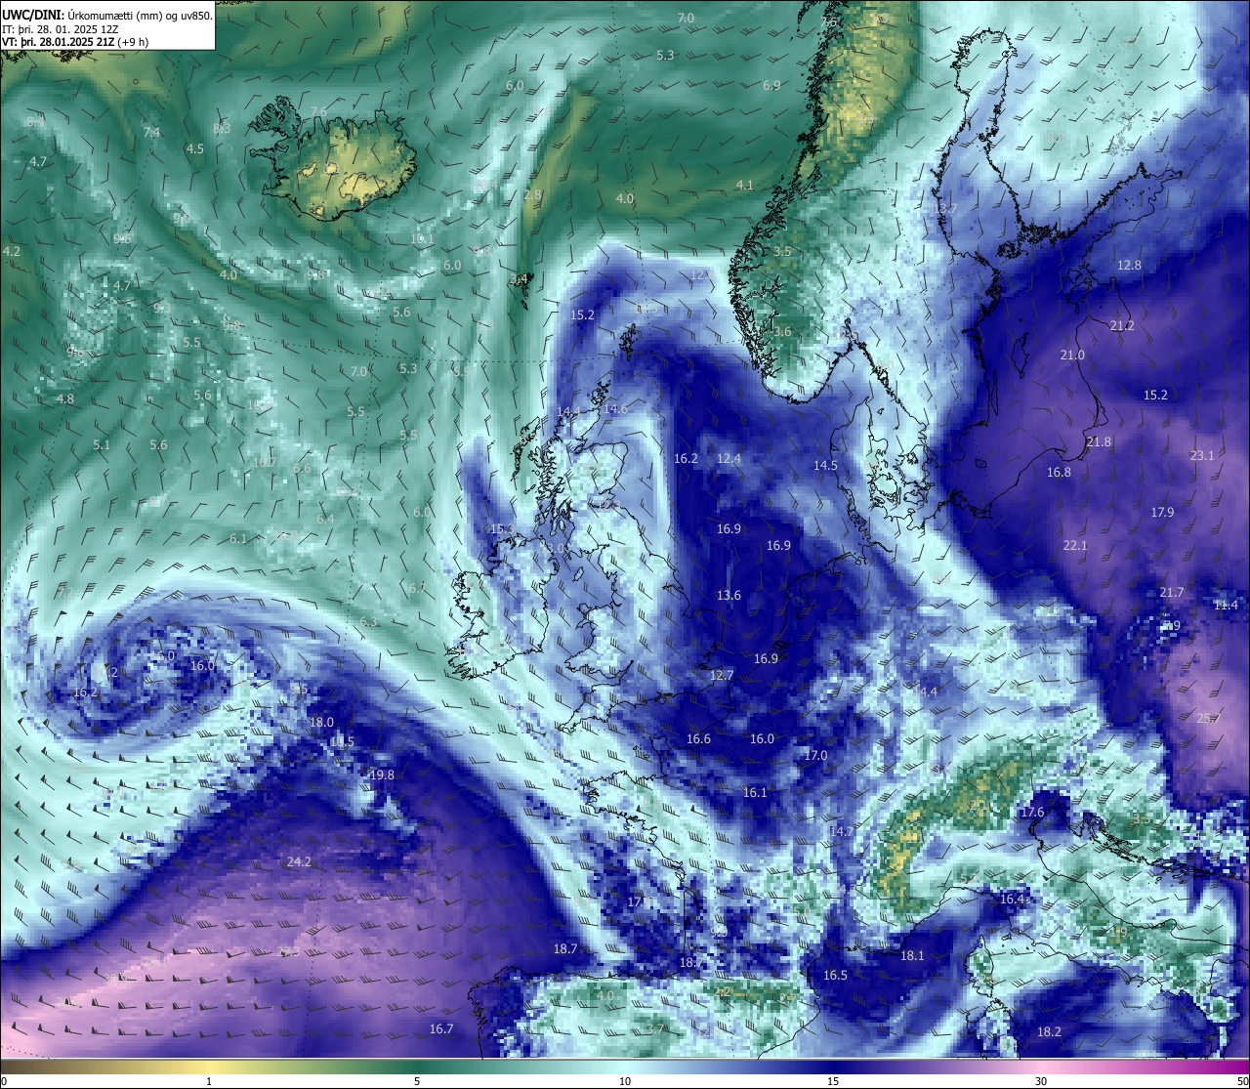Click the 18.7 value near northern Spain
The height and width of the screenshot is (1089, 1250).
(x=565, y=948)
